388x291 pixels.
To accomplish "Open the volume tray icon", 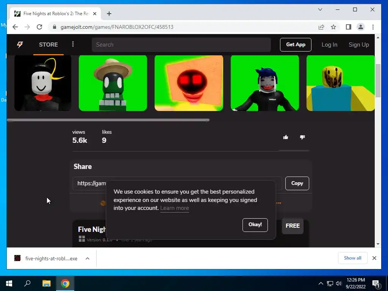I will 339,283.
